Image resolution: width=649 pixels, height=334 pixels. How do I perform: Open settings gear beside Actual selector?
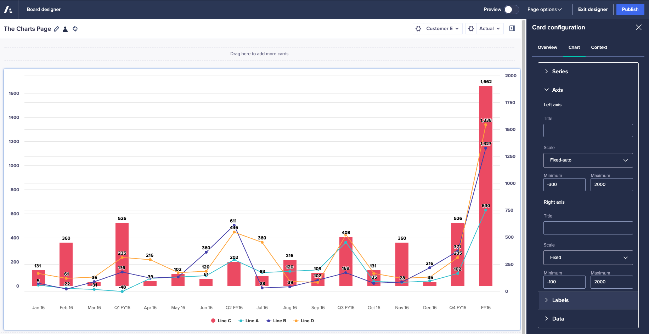tap(471, 28)
